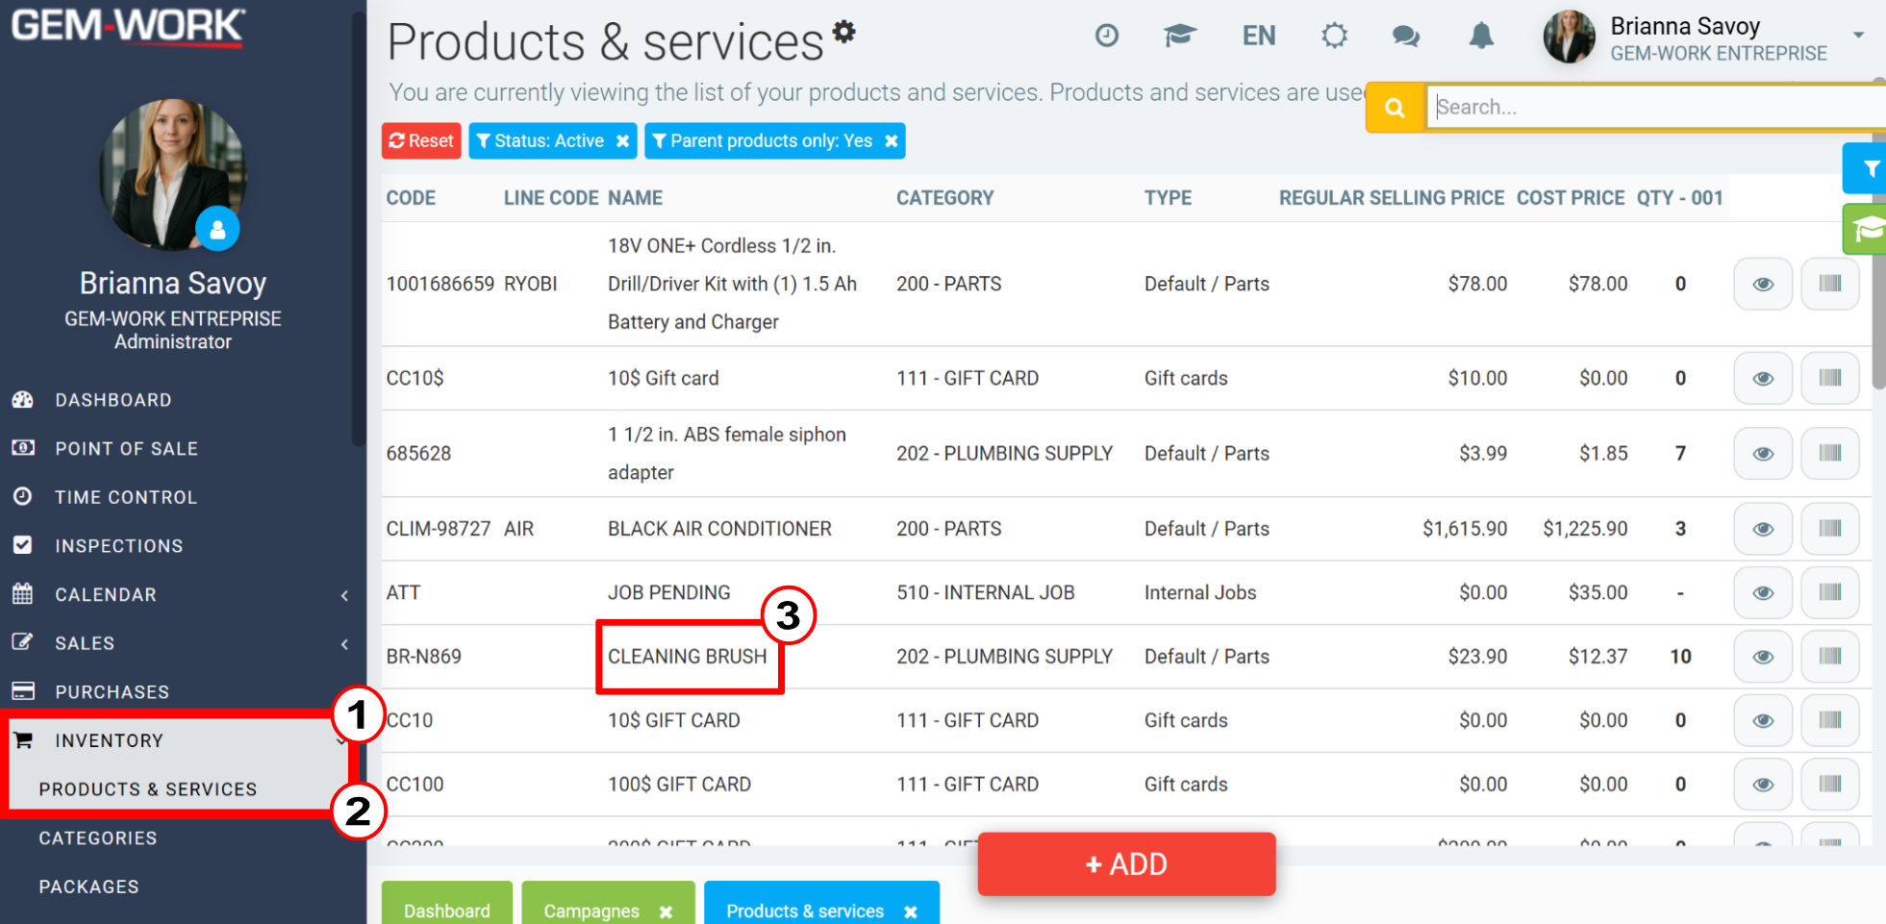The width and height of the screenshot is (1886, 924).
Task: Click the graduation cap training icon in header
Action: pyautogui.click(x=1180, y=36)
